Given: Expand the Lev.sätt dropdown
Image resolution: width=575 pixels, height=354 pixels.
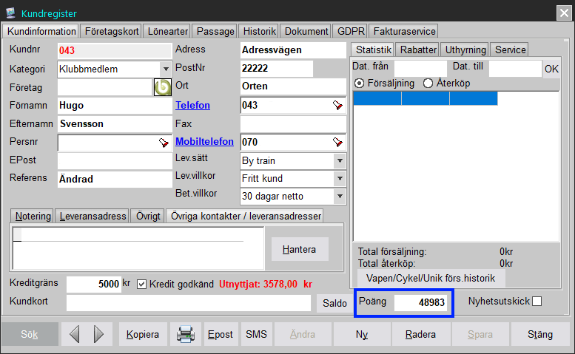Looking at the screenshot, I should (340, 160).
